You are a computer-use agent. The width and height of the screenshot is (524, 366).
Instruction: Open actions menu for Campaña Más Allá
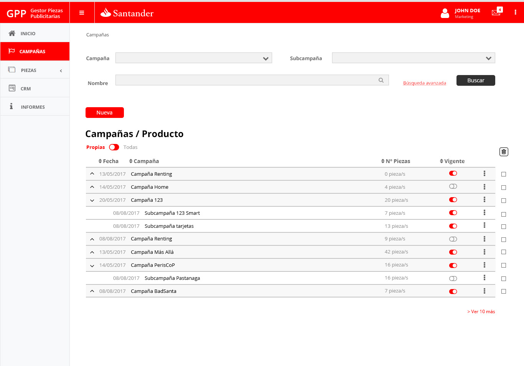point(484,252)
